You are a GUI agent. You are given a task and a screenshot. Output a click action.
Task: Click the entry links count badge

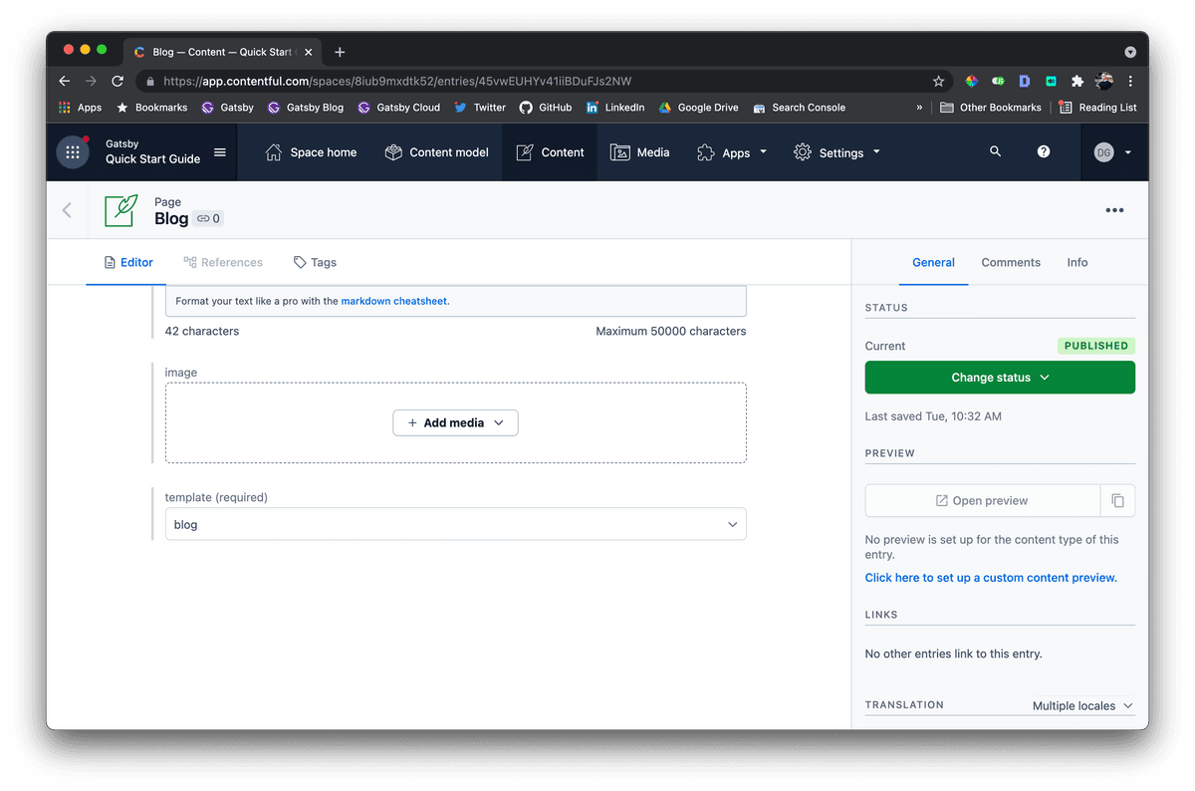click(208, 219)
